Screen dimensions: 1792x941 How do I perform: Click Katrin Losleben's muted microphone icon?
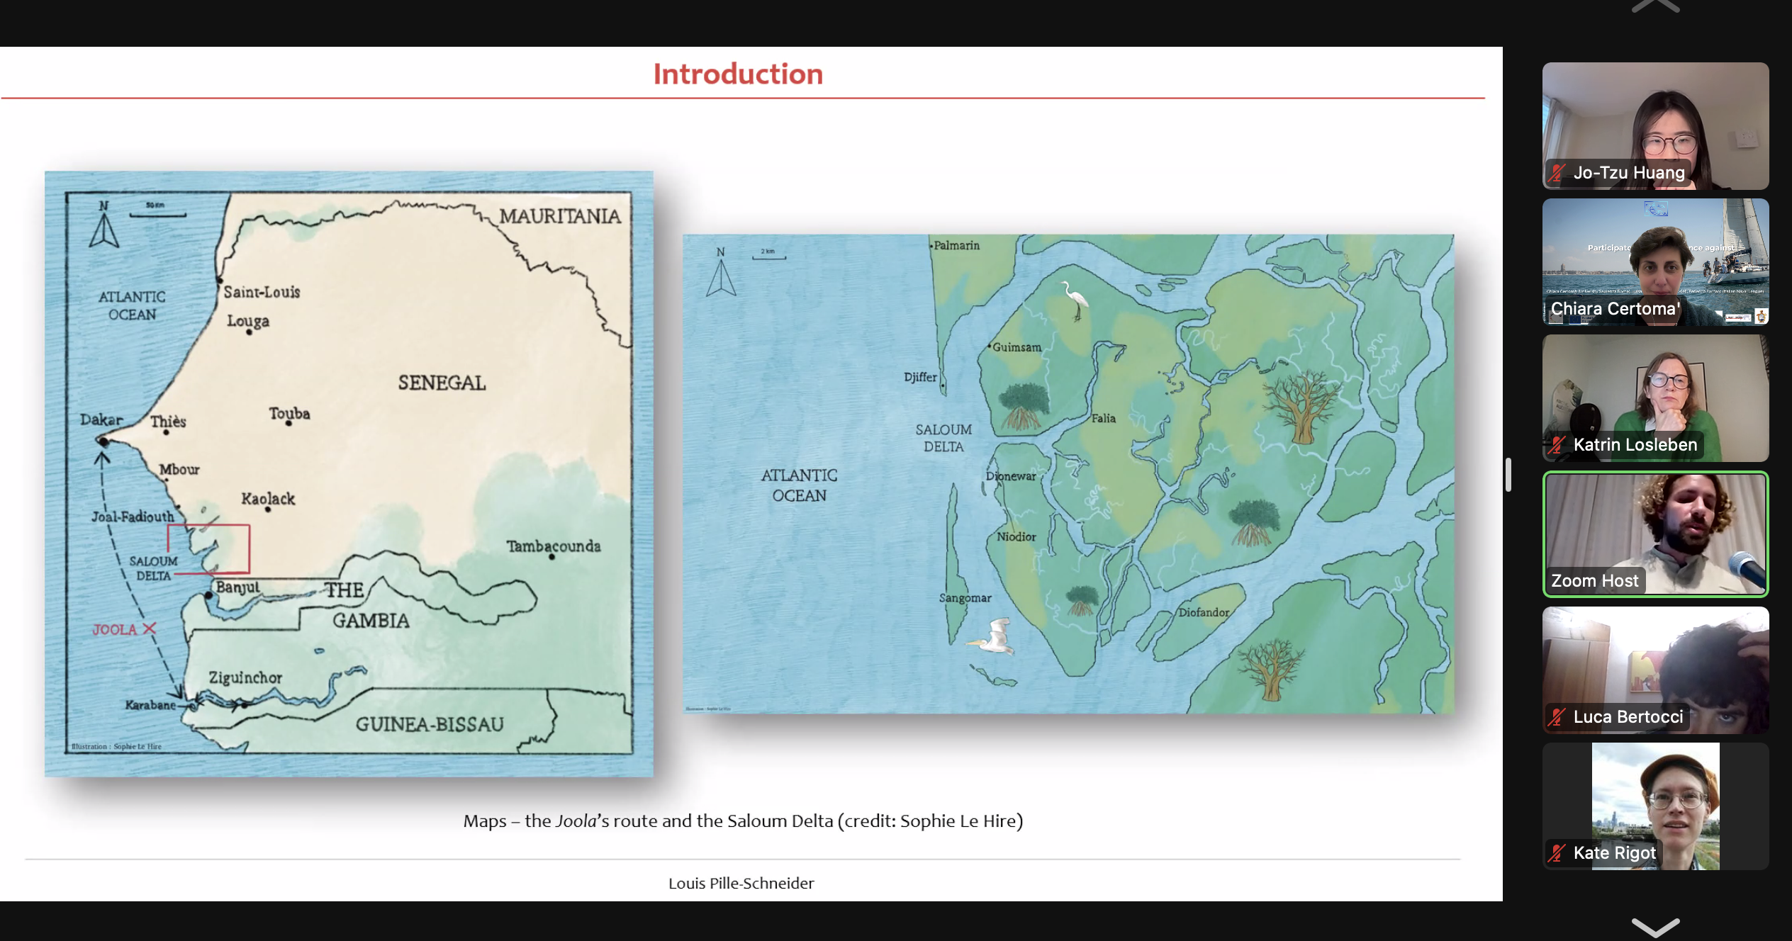click(x=1557, y=445)
